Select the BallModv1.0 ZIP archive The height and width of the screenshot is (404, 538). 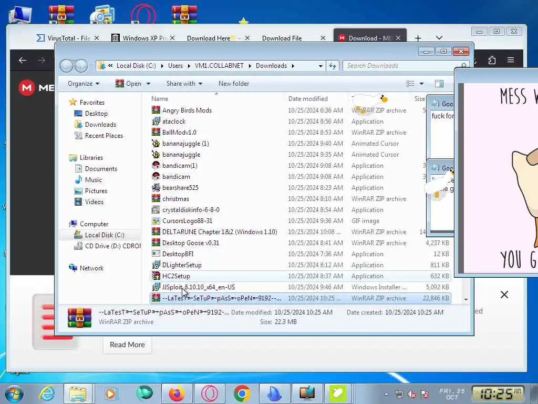[x=179, y=132]
